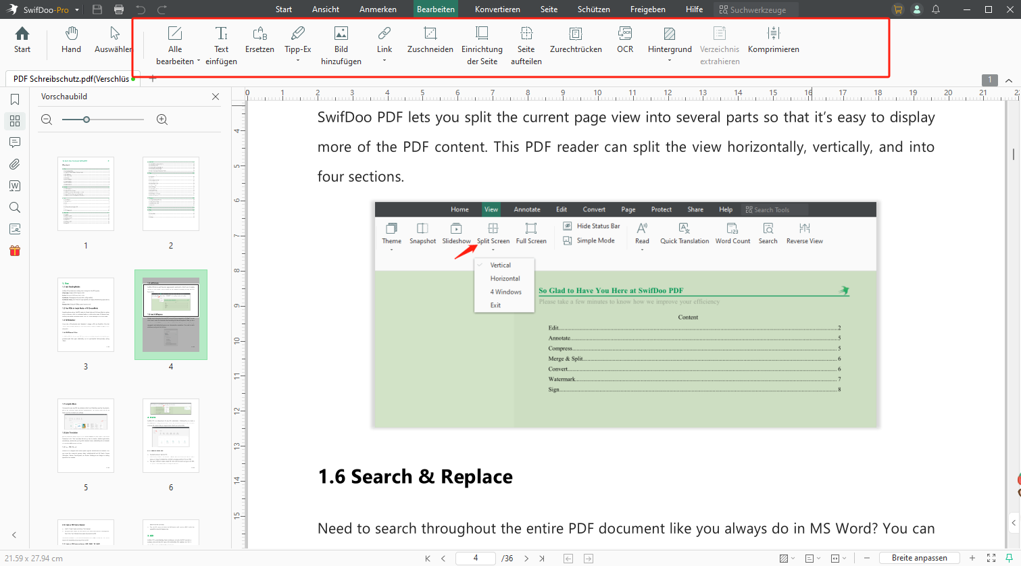Open the page display mode dropdown in status bar
This screenshot has width=1021, height=566.
tap(813, 559)
